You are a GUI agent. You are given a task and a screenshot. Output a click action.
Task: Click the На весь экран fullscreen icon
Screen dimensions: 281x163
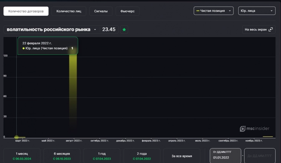click(x=271, y=29)
